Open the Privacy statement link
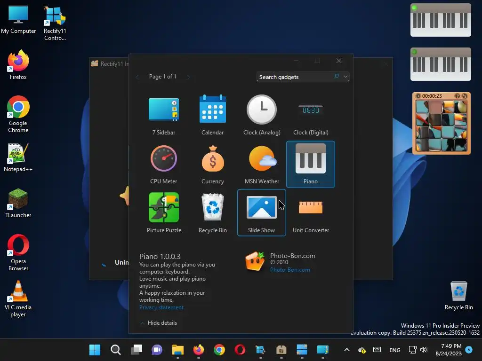Viewport: 482px width, 361px height. [x=161, y=307]
